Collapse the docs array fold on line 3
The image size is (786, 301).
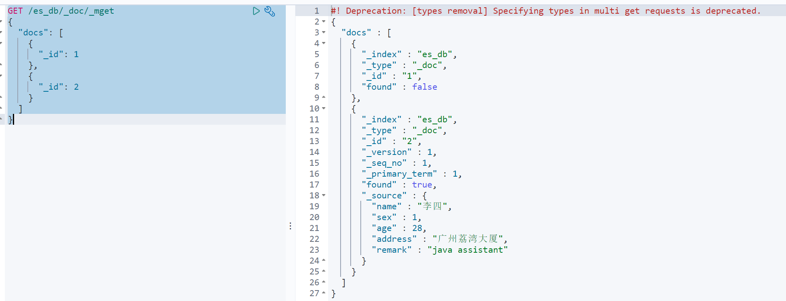click(x=324, y=33)
